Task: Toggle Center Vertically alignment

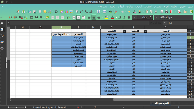Action: coord(79,17)
